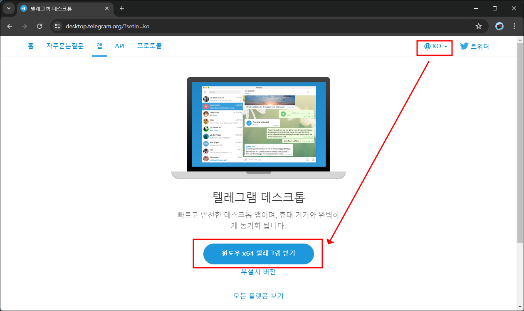The width and height of the screenshot is (524, 311).
Task: Open the tab search dropdown arrow
Action: coord(8,8)
